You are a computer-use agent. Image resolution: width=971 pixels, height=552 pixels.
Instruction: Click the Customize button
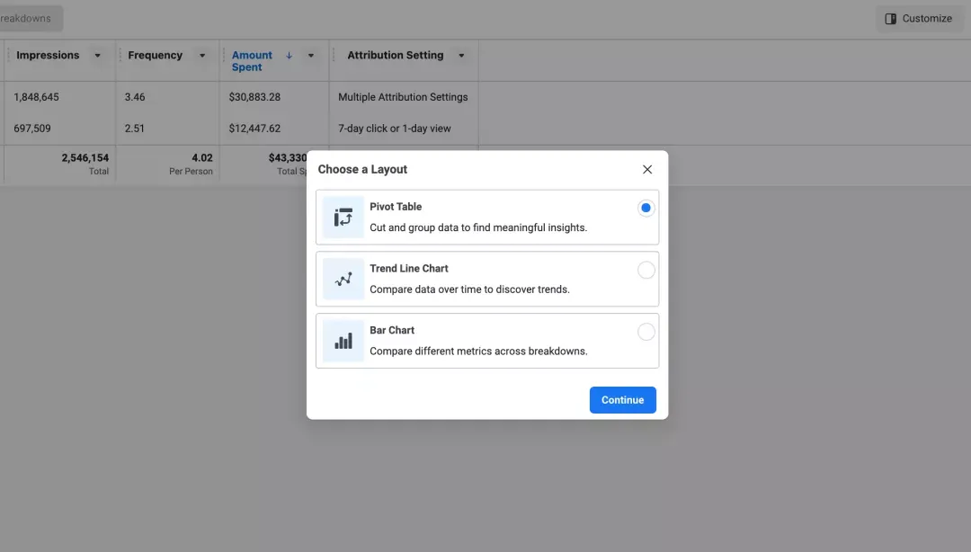920,19
